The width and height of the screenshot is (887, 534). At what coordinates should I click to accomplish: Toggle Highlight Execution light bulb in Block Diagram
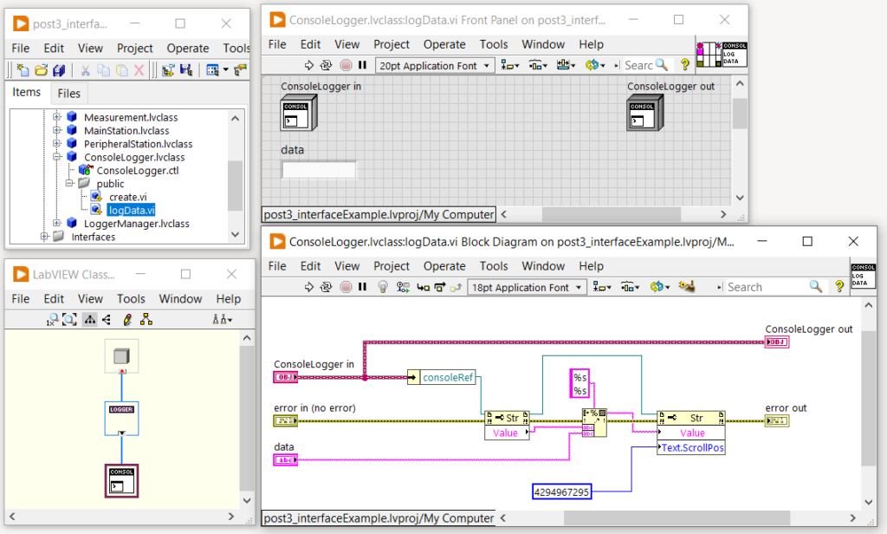pyautogui.click(x=382, y=287)
